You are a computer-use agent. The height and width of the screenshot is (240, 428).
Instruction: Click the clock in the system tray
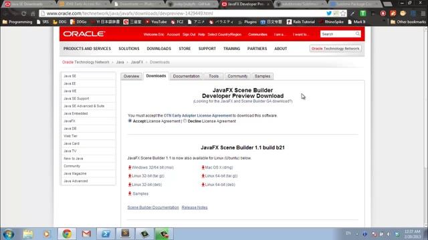413,234
